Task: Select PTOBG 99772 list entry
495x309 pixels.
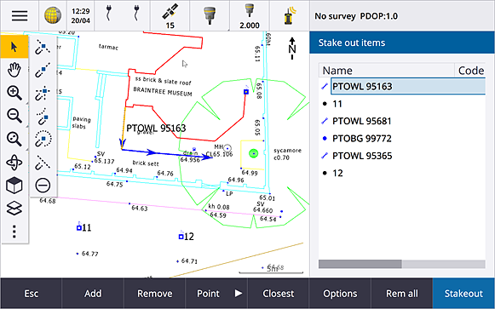Action: tap(362, 139)
